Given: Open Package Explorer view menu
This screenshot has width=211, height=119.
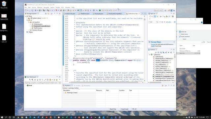Looking at the screenshot, I should [x=55, y=14].
